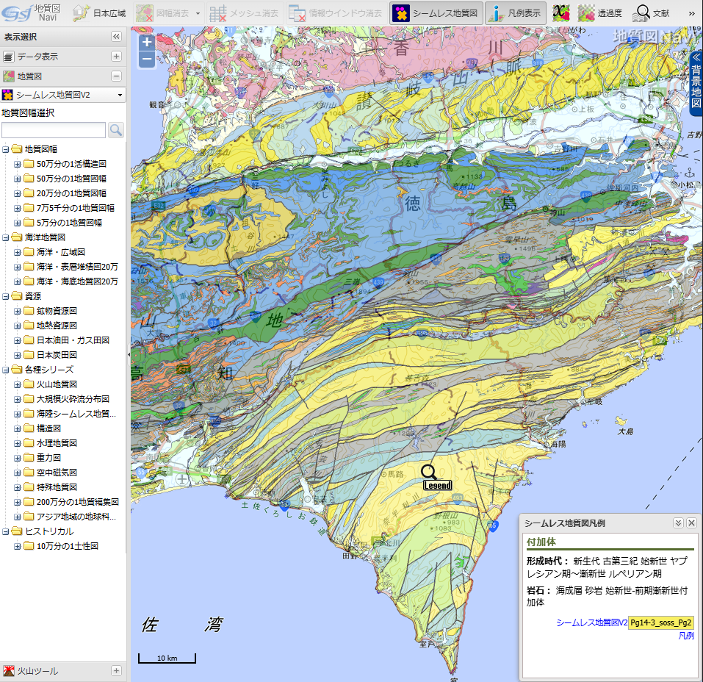703x682 pixels.
Task: Expand the 20万分の1地質図幅 folder
Action: [17, 193]
